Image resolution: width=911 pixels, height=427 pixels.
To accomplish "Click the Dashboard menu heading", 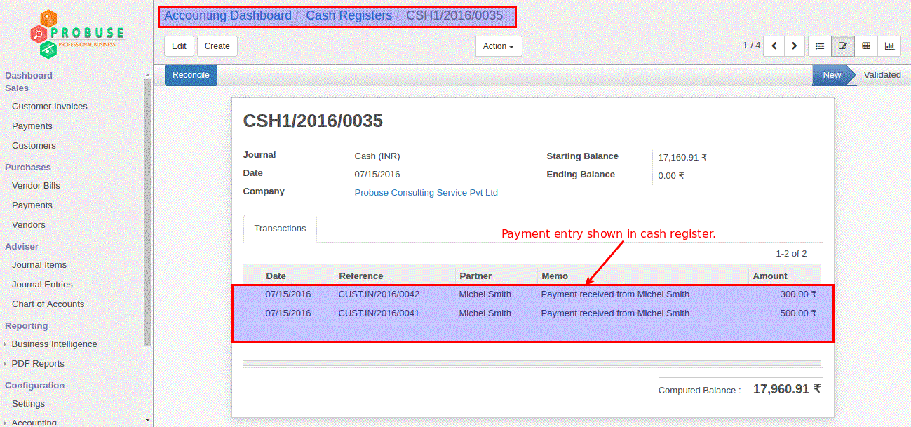I will (29, 76).
